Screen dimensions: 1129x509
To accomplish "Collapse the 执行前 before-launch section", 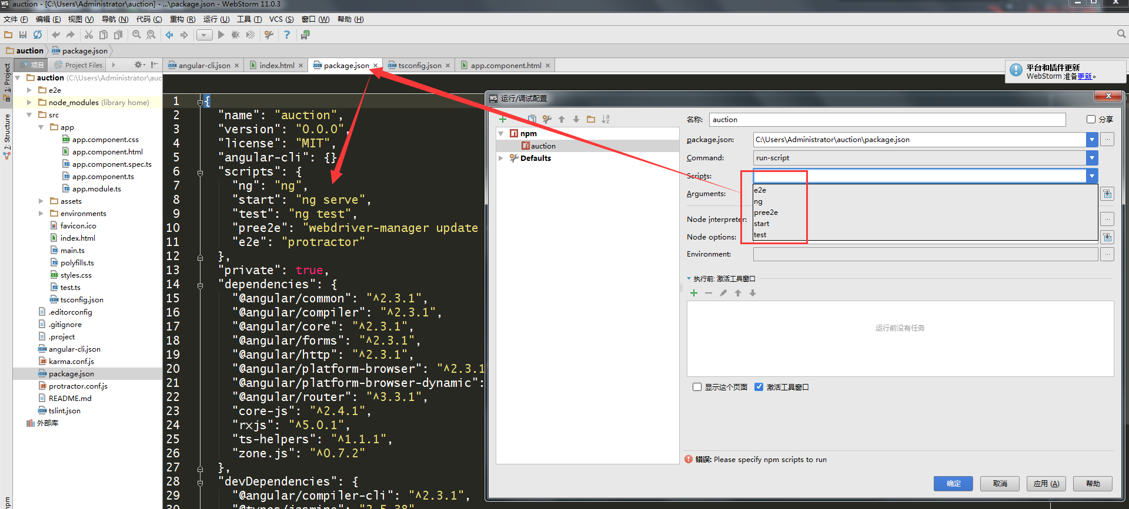I will pos(689,279).
